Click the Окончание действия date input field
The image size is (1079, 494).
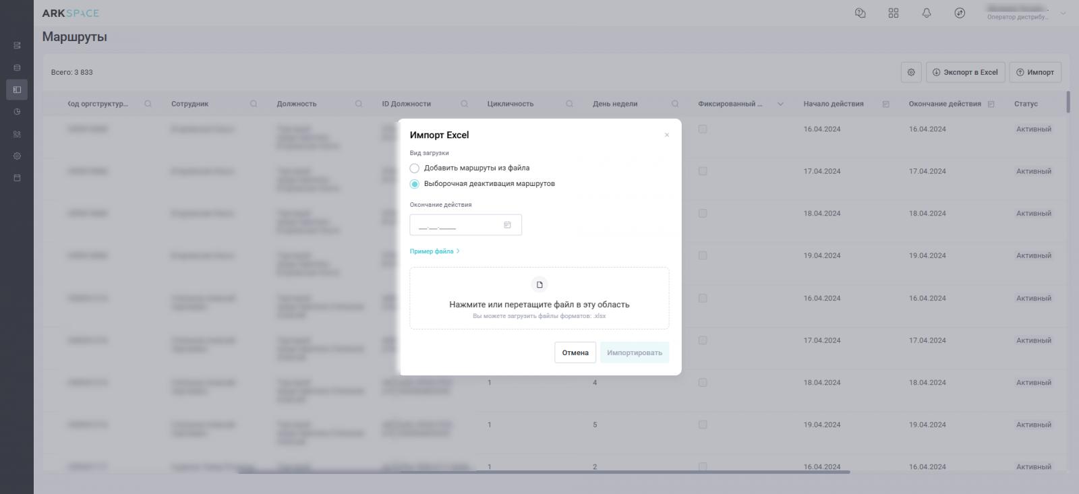pyautogui.click(x=457, y=225)
